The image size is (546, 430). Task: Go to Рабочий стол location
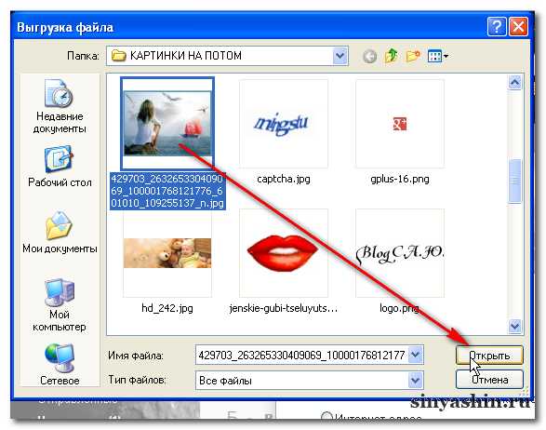click(60, 167)
